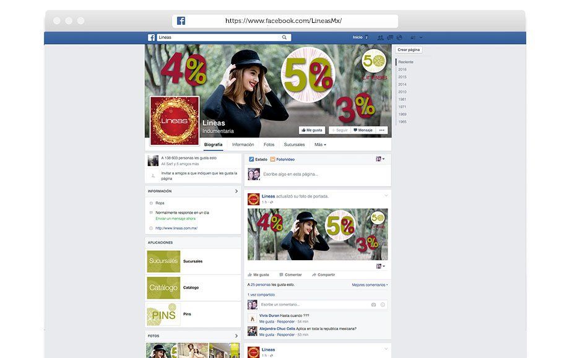Select the Estado composer option
The width and height of the screenshot is (572, 358).
click(258, 159)
